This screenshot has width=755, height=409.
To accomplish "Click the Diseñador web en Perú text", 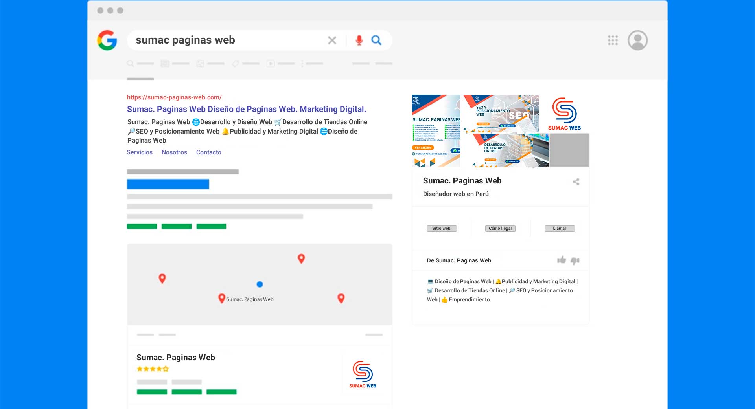I will (x=456, y=194).
